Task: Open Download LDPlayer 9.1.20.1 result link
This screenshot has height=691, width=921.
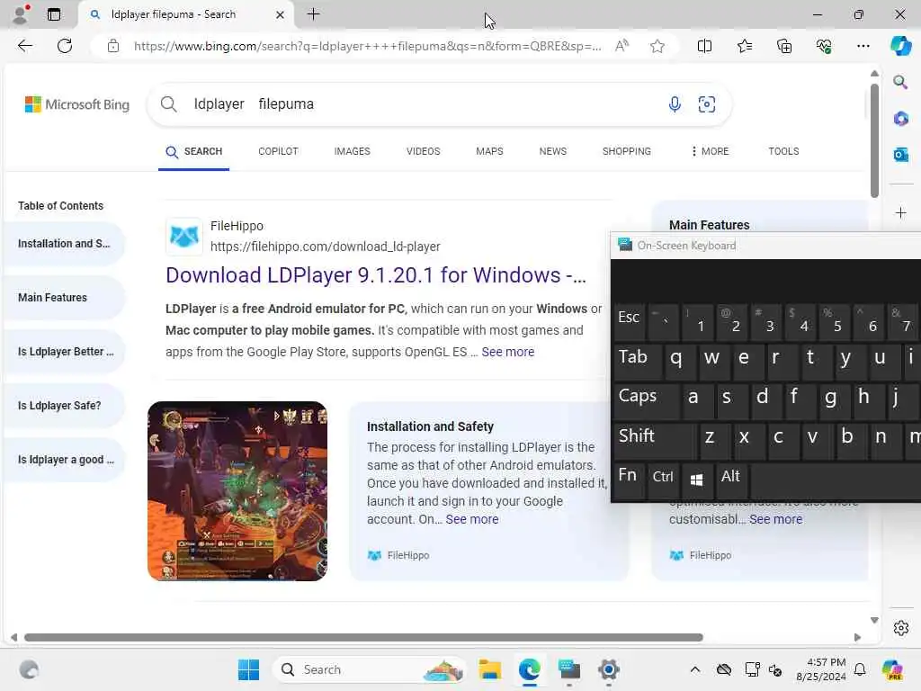Action: 376,275
